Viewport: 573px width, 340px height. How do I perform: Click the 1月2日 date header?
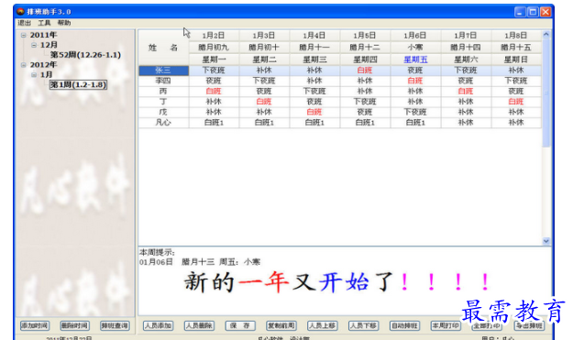coord(214,36)
